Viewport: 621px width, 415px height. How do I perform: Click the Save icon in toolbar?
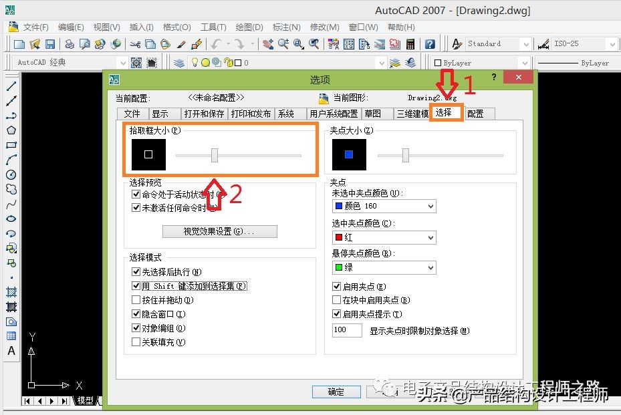(50, 44)
